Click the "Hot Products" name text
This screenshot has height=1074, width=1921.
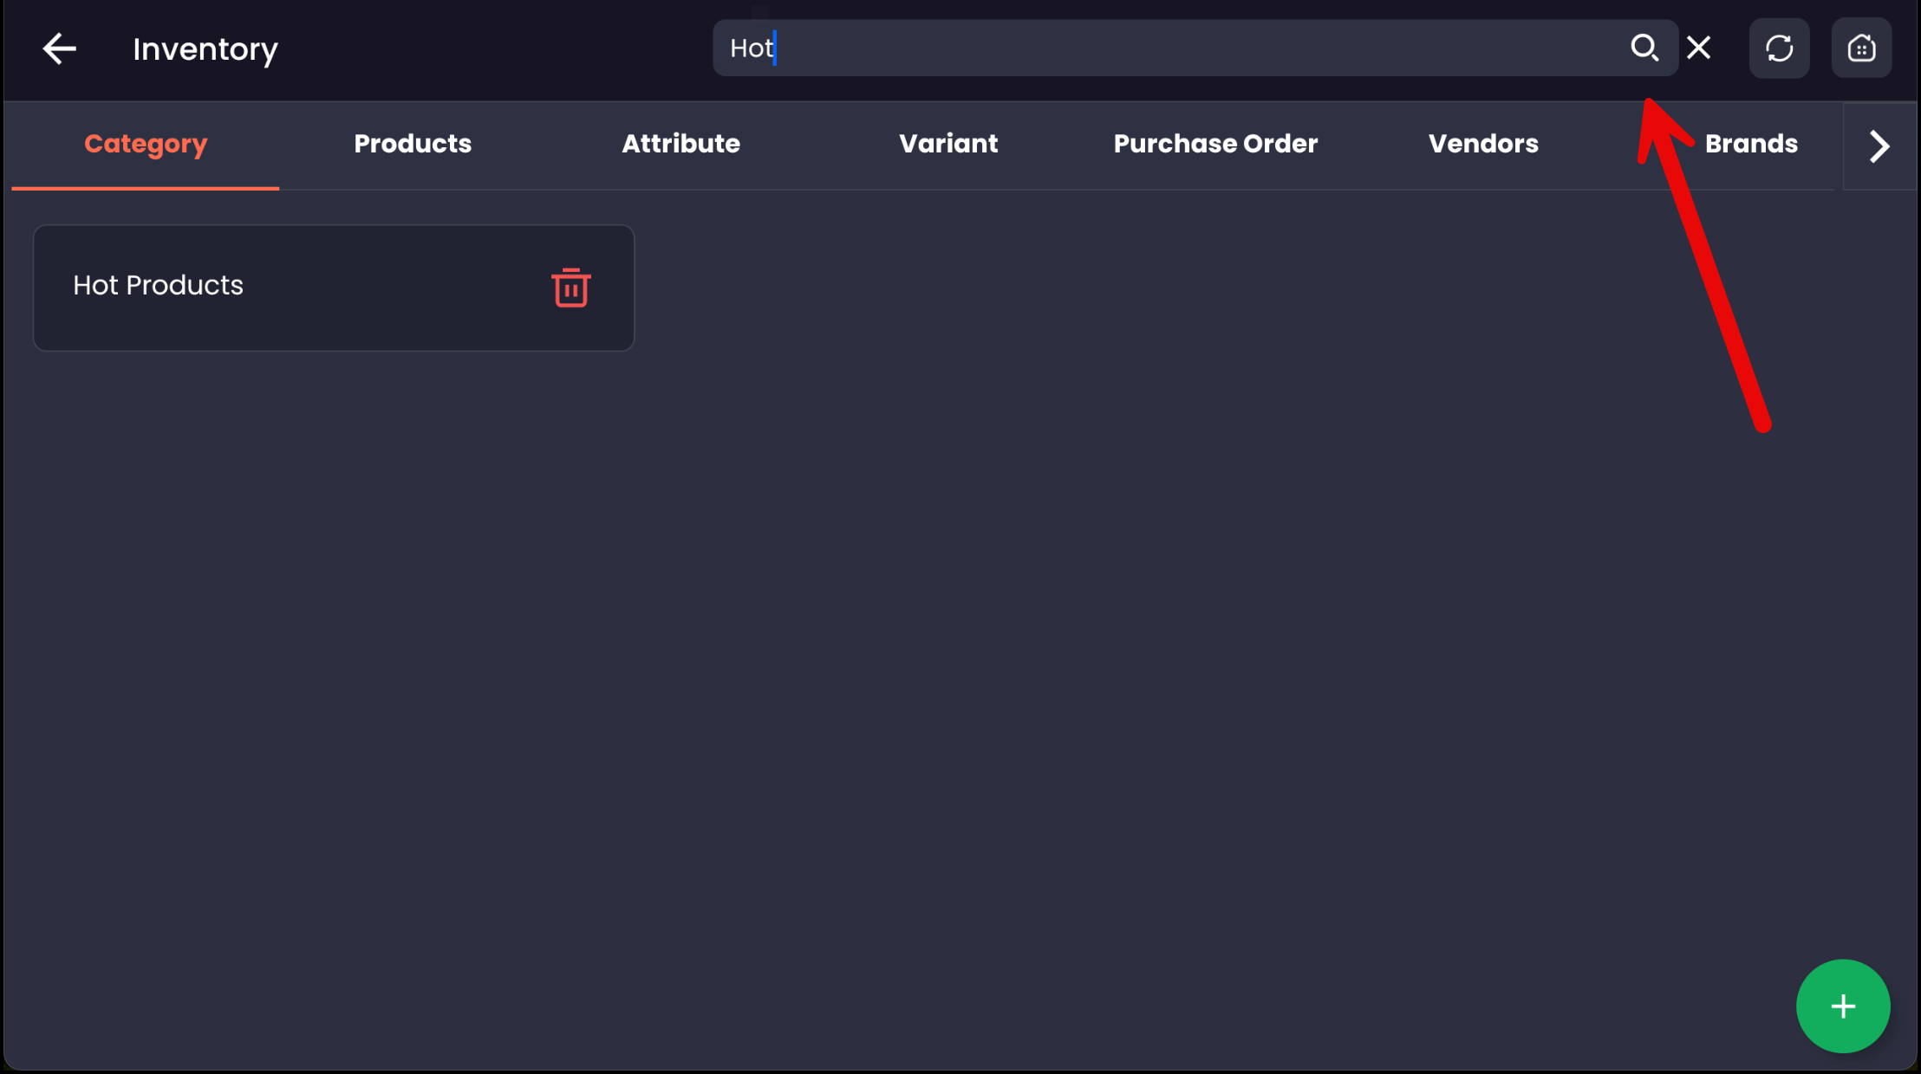(x=158, y=286)
